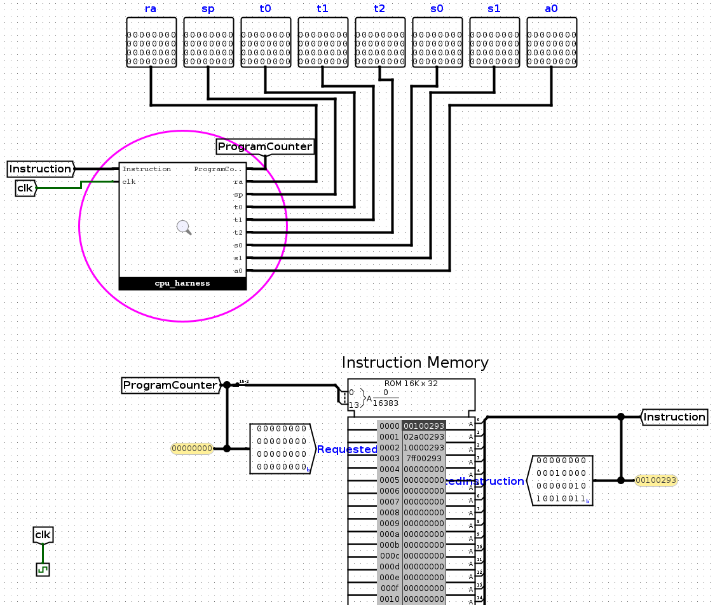Image resolution: width=715 pixels, height=605 pixels.
Task: Select the ProgramCounter tunnel beside Instruction Memory
Action: click(x=170, y=385)
